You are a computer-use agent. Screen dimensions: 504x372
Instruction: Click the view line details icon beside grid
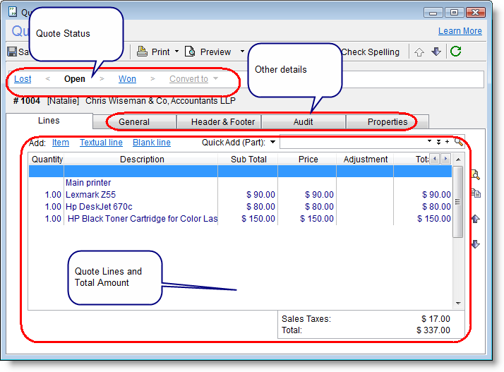point(475,175)
